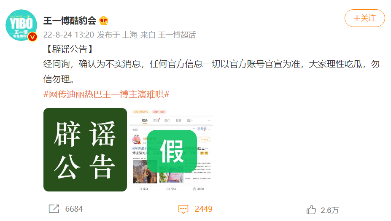Click the orange V verified badge
This screenshot has width=391, height=221.
[32, 37]
